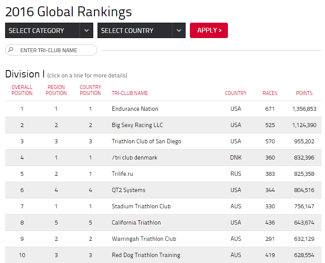325x263 pixels.
Task: Open the Select Category dropdown arrow
Action: point(86,30)
